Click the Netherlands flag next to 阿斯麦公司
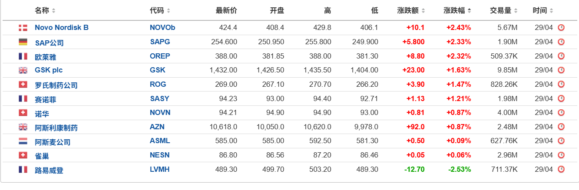 (23, 141)
